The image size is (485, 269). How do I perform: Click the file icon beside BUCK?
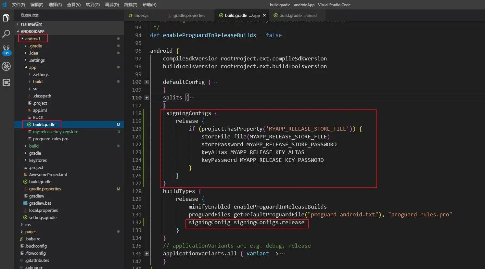(x=29, y=117)
